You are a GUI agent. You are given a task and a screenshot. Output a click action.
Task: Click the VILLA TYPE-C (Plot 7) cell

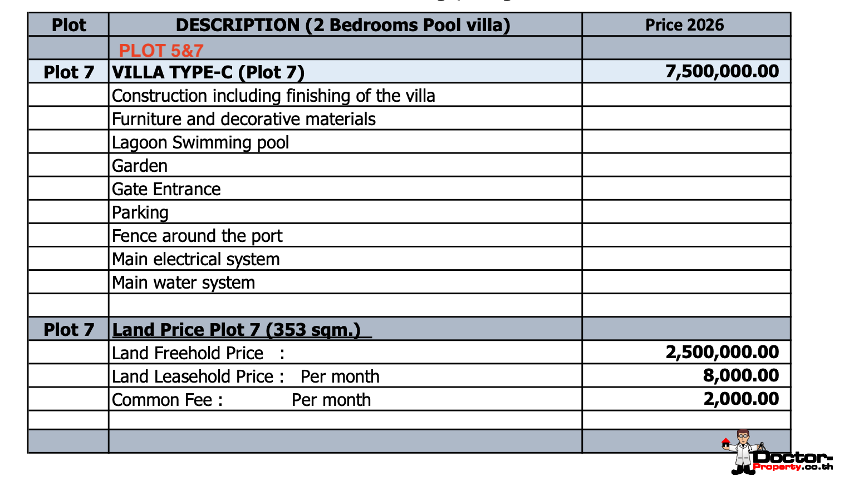pyautogui.click(x=208, y=72)
